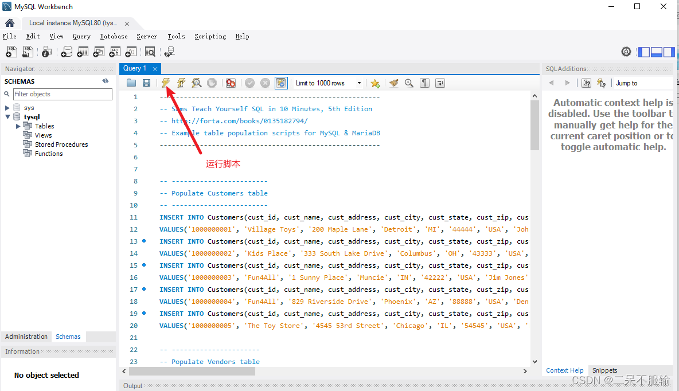Click the commit transaction checkmark icon

[249, 83]
